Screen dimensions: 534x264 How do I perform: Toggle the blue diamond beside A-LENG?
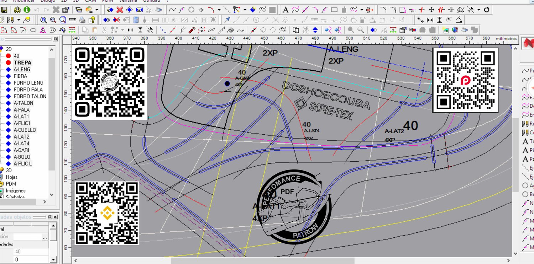[x=9, y=69]
